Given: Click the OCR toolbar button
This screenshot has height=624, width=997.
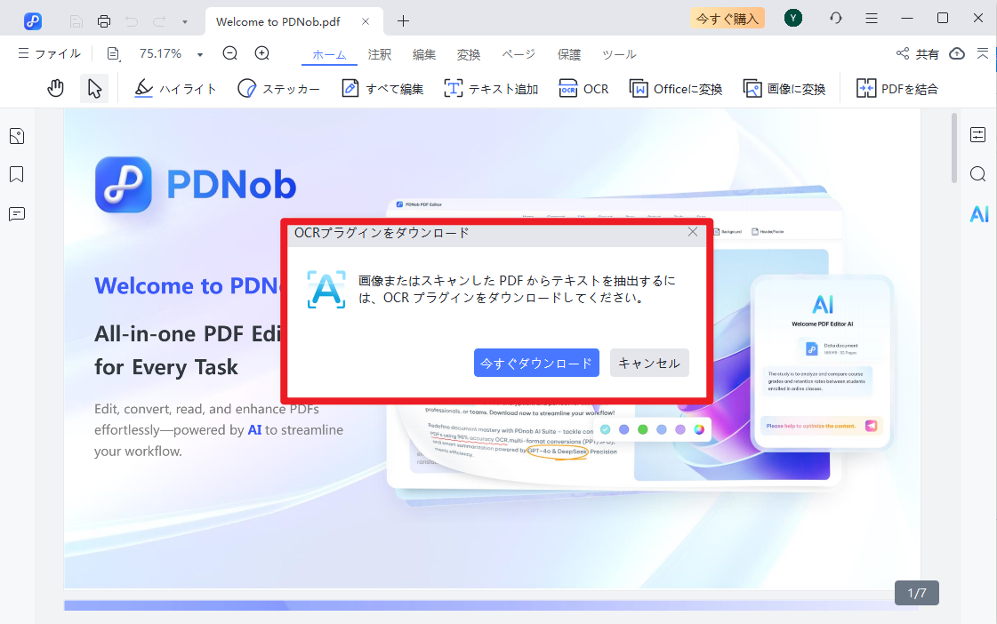Looking at the screenshot, I should pos(583,88).
